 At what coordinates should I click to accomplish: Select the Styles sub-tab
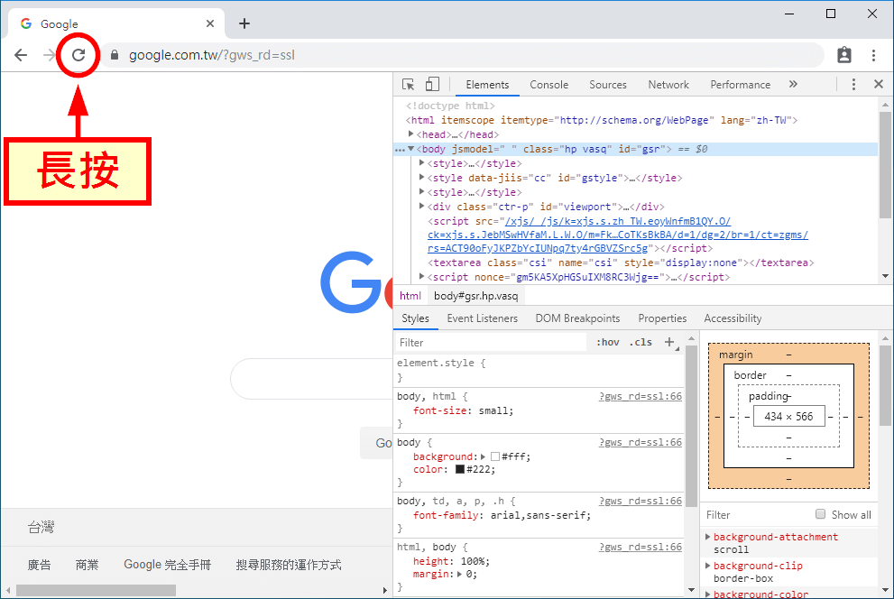(x=415, y=318)
